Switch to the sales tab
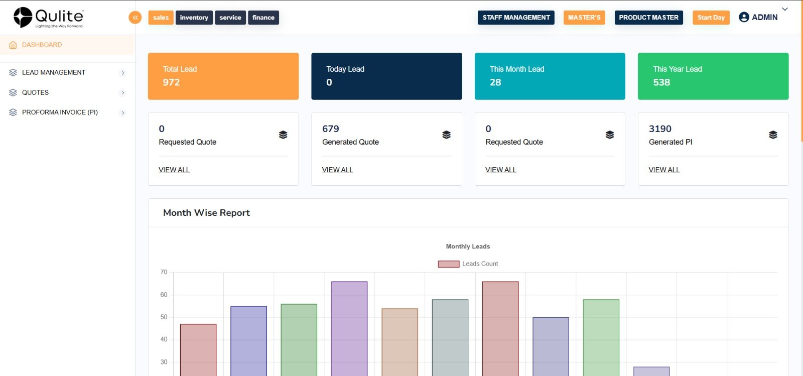 pos(161,18)
